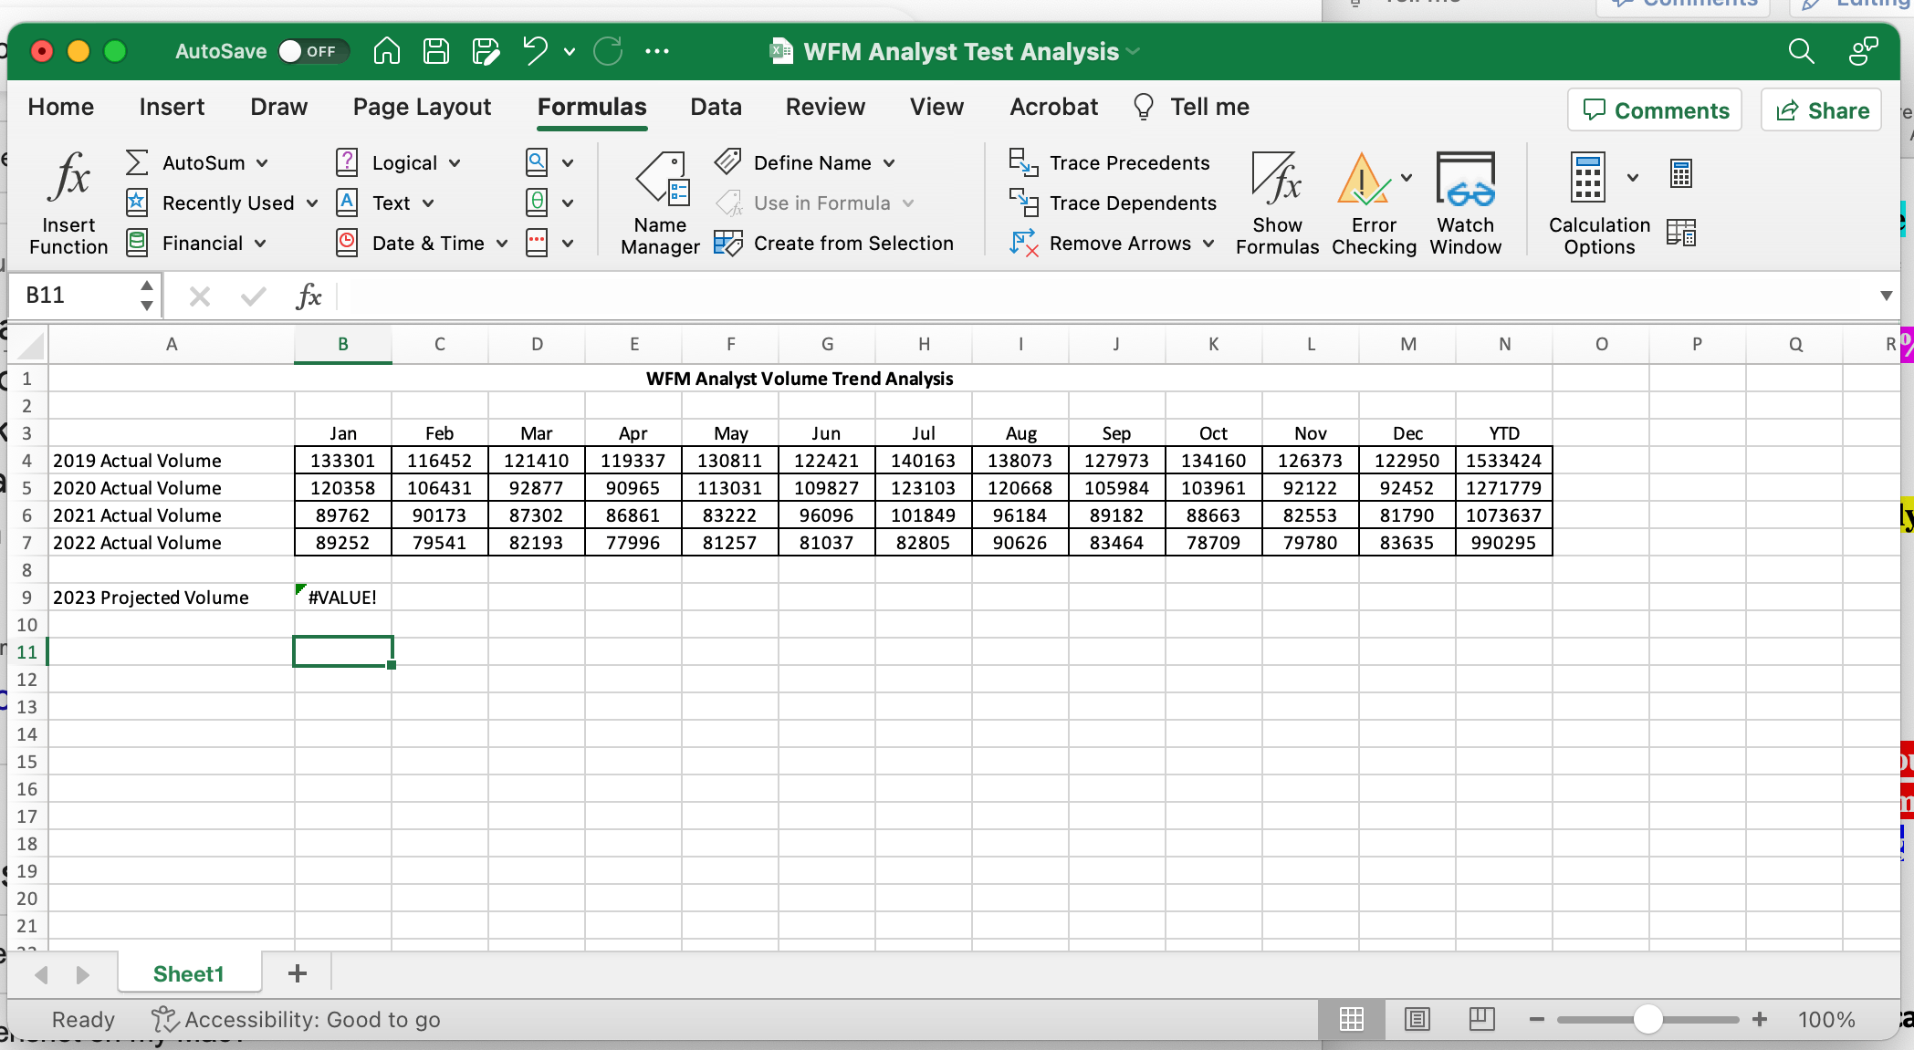Open the Data ribbon tab
This screenshot has height=1050, width=1914.
click(716, 107)
